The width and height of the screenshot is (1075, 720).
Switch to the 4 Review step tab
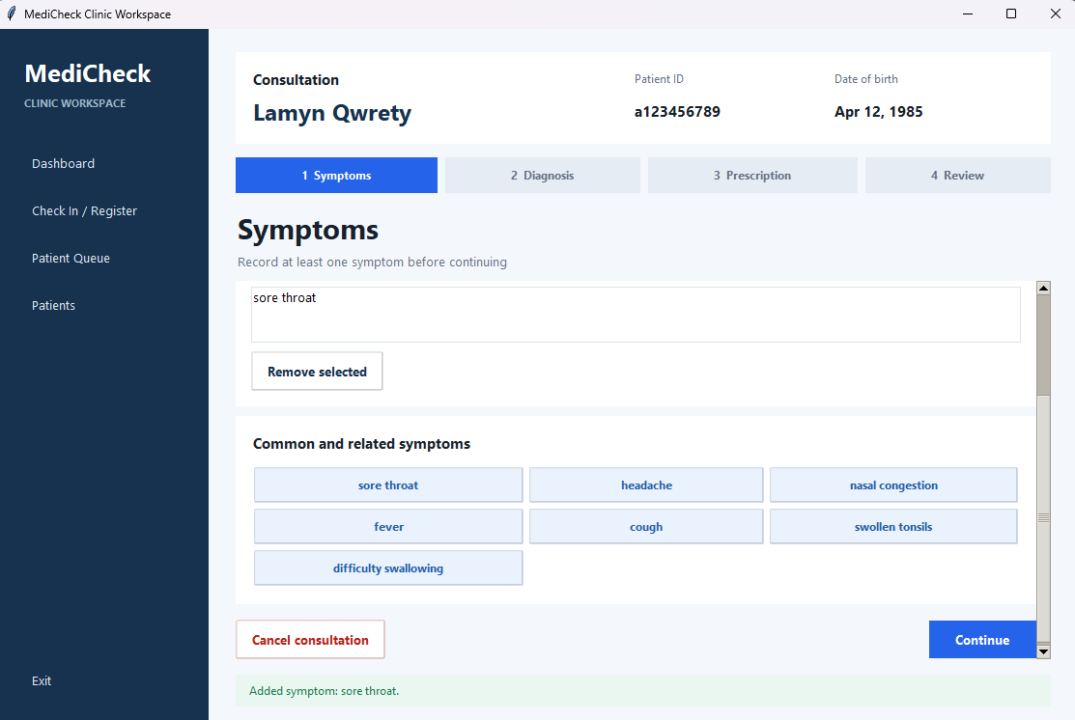958,176
